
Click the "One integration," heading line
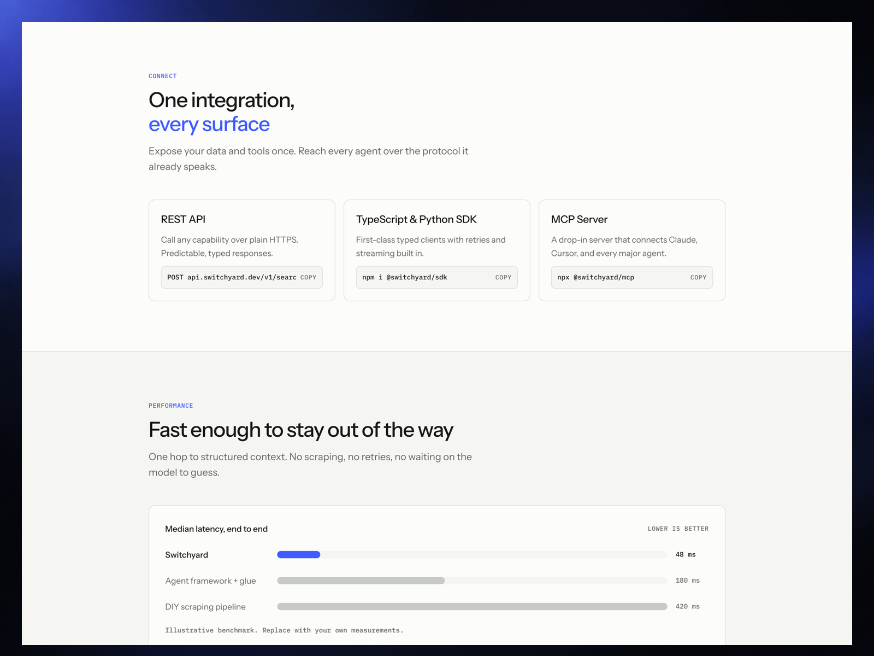point(222,101)
